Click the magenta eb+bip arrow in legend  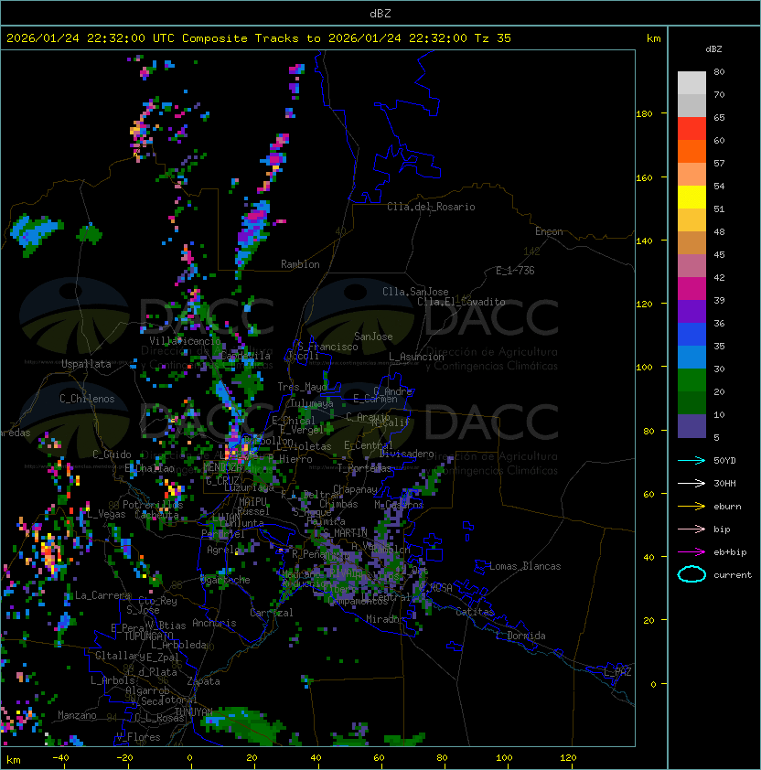(x=691, y=552)
